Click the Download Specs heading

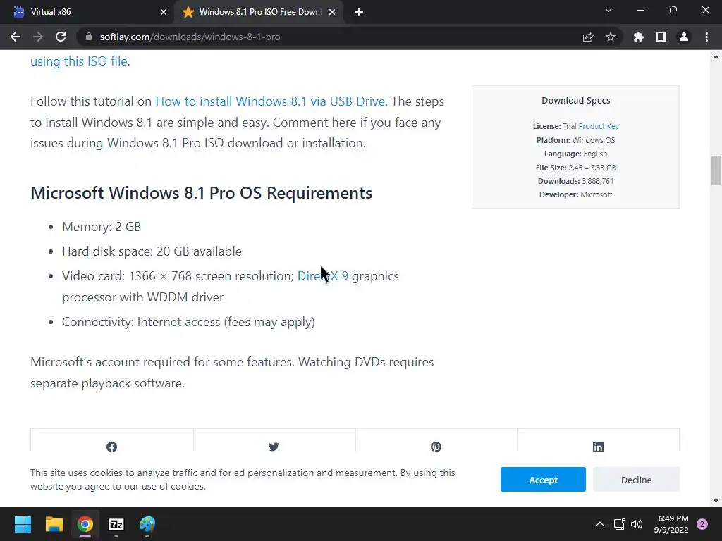click(575, 100)
